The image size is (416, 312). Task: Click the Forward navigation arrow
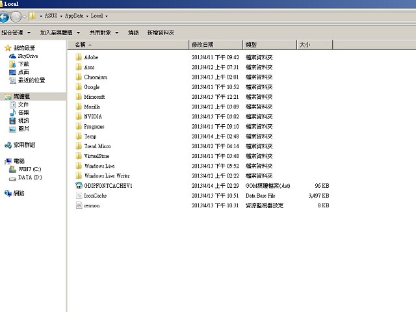coord(16,17)
